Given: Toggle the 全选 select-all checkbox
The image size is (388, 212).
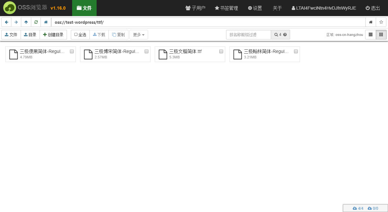Looking at the screenshot, I should tap(75, 34).
